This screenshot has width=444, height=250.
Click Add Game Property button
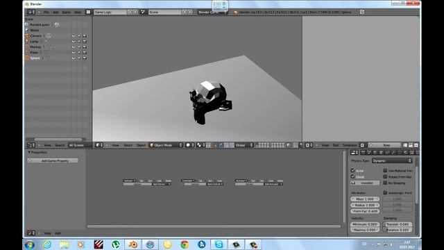pos(53,160)
